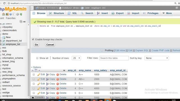180x101 pixels.
Task: Open the MySQL documentation icon
Action: click(x=14, y=14)
